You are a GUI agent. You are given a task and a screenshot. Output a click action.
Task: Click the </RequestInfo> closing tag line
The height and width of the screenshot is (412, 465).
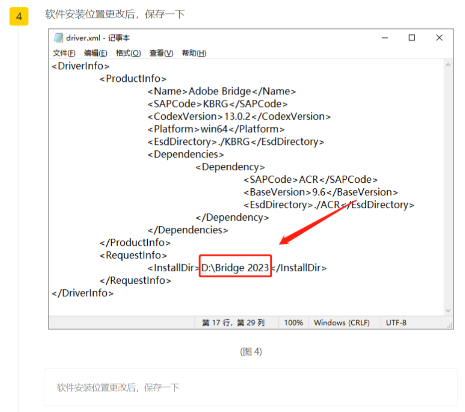tap(135, 281)
